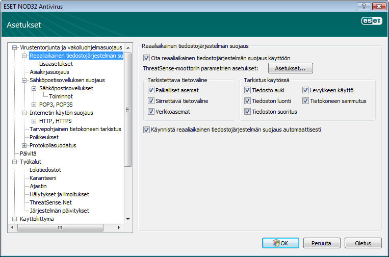Uncheck Paikalliset asemat
The image size is (389, 257).
pyautogui.click(x=151, y=90)
